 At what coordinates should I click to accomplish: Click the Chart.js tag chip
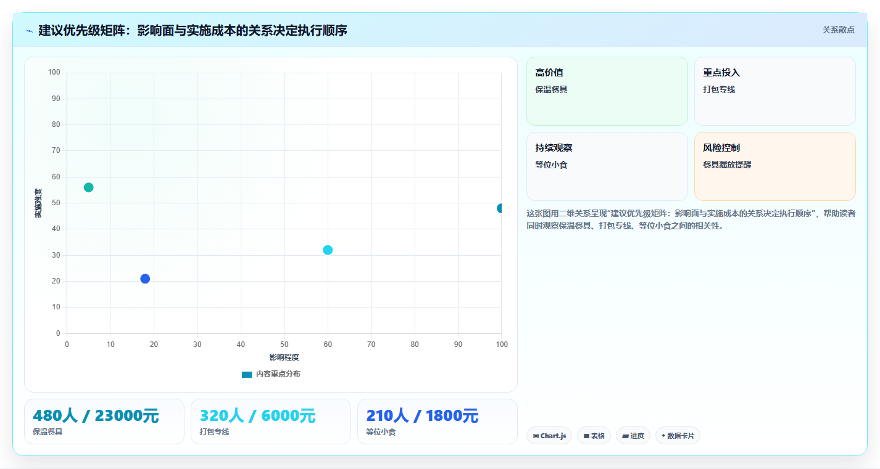click(549, 436)
